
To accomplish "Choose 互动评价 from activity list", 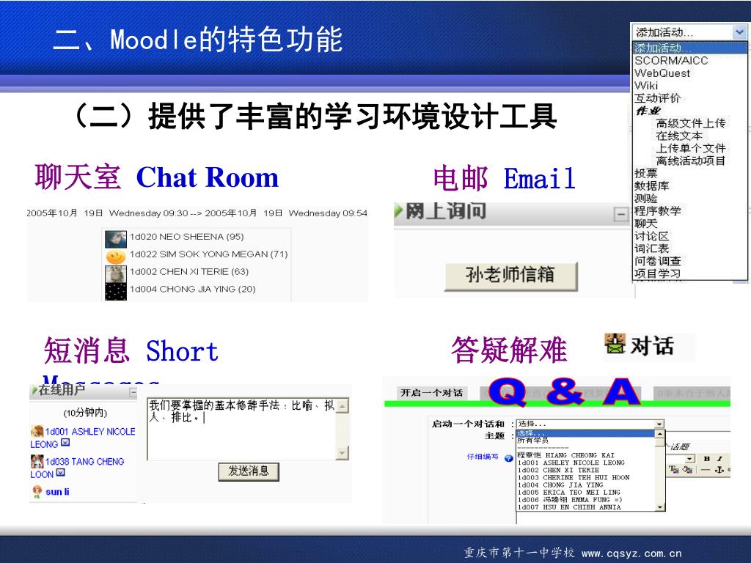I will pyautogui.click(x=657, y=97).
